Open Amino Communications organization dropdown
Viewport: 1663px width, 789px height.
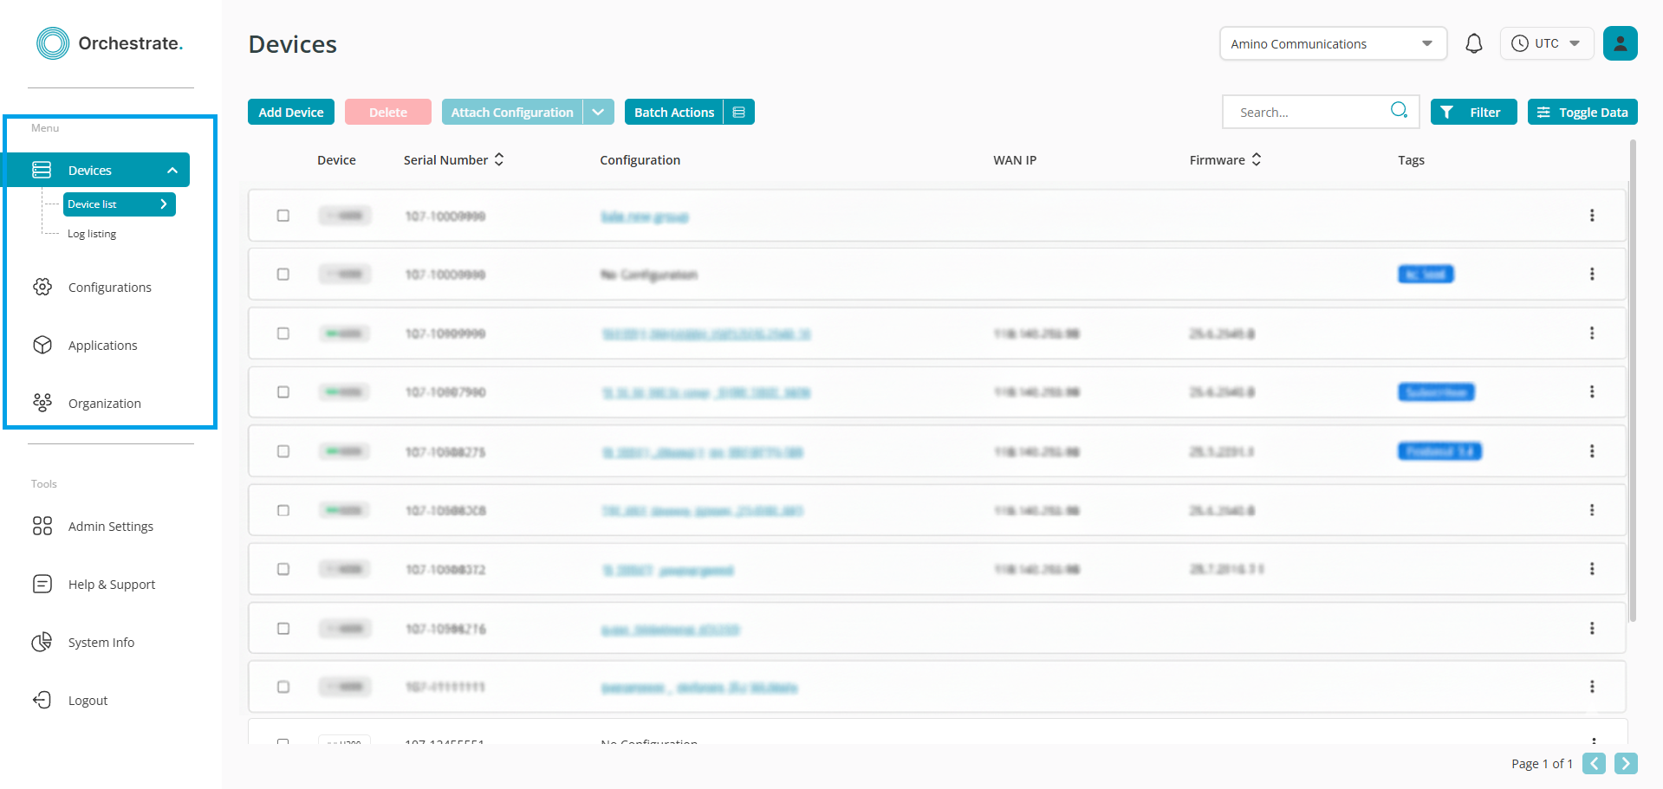1332,44
